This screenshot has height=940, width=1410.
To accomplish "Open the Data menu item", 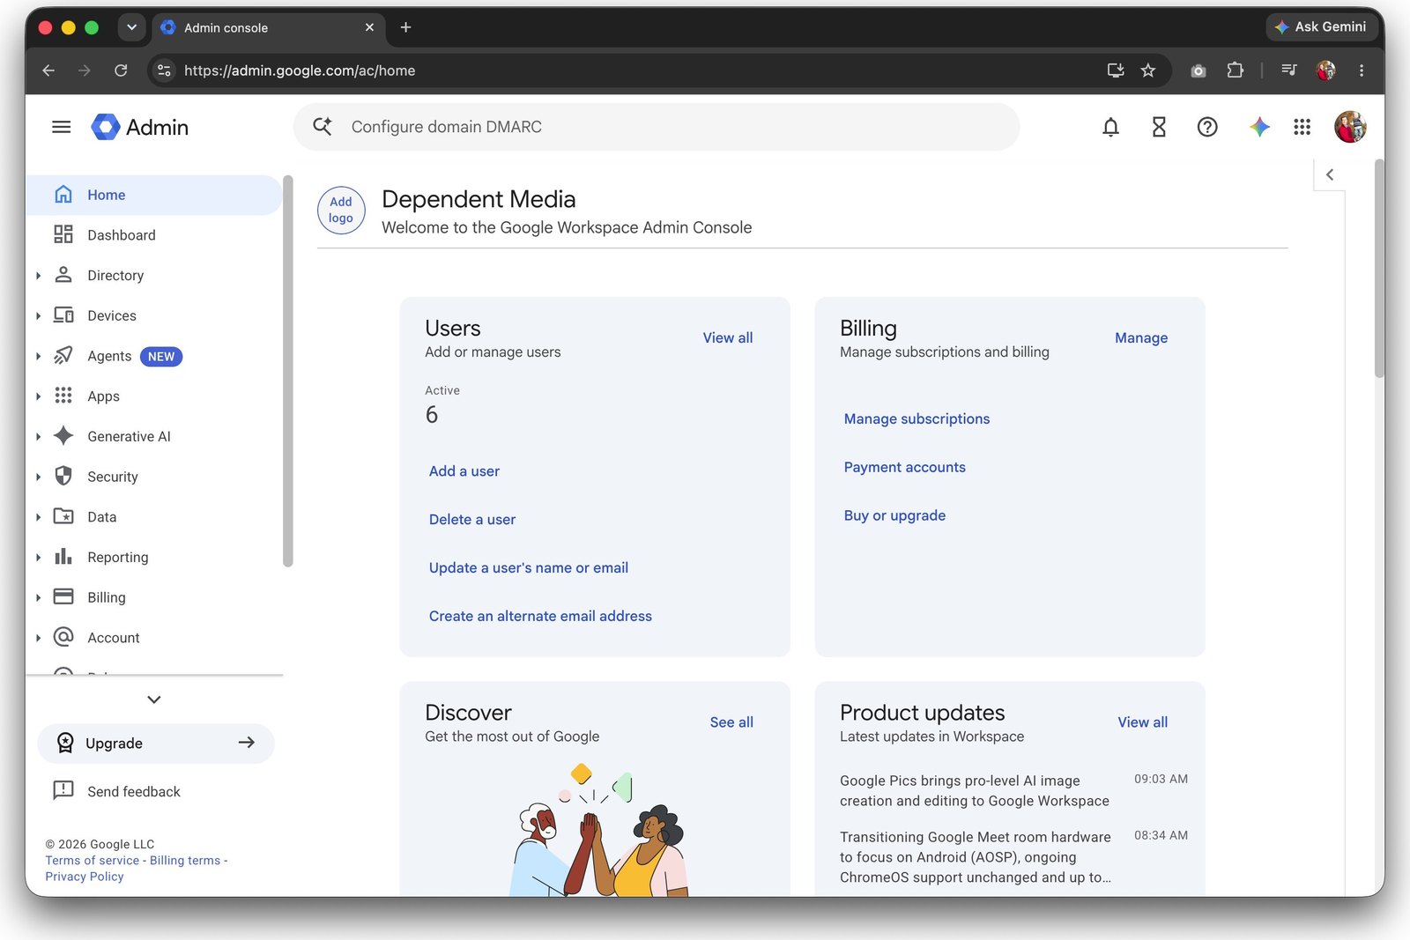I will coord(153,517).
